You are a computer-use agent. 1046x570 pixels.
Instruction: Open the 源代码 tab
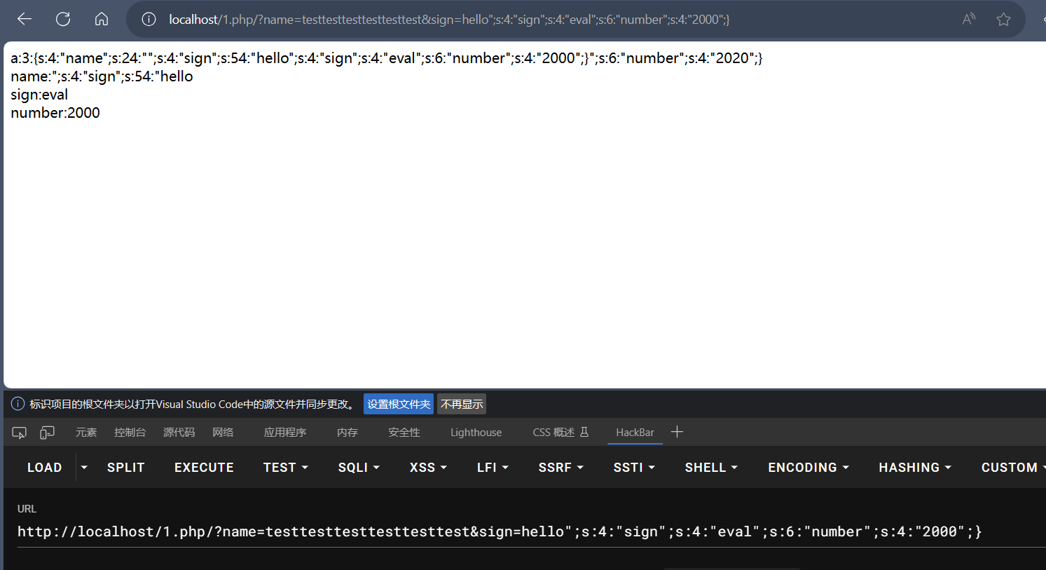tap(179, 433)
